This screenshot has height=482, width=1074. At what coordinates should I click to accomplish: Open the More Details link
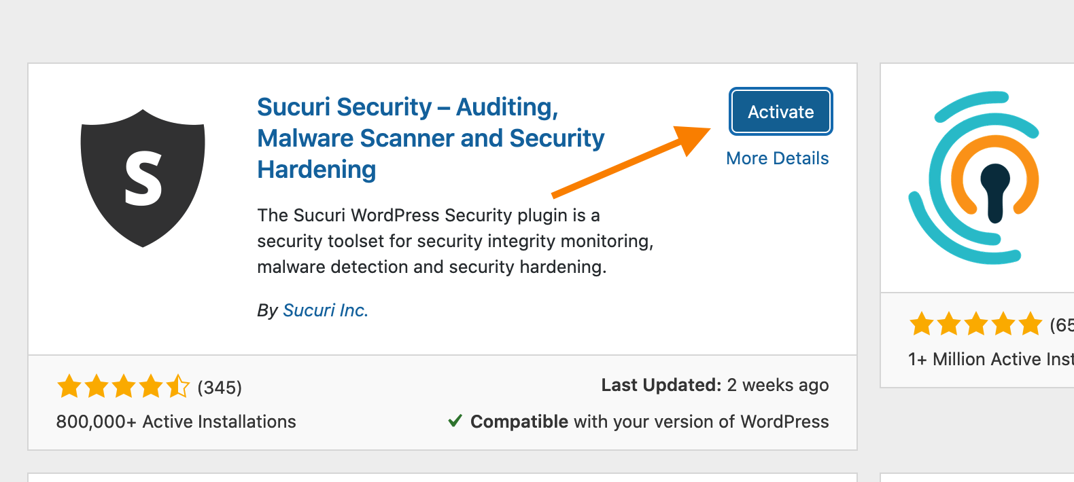(777, 158)
